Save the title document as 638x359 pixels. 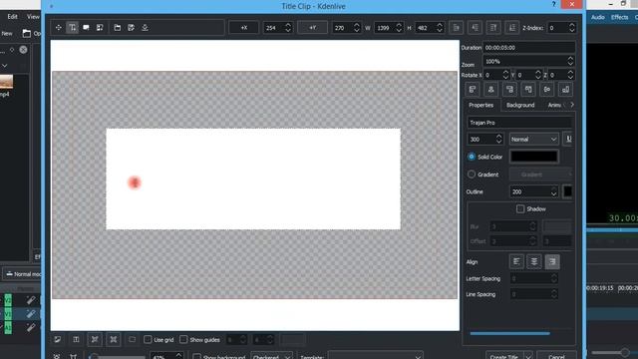tap(131, 28)
